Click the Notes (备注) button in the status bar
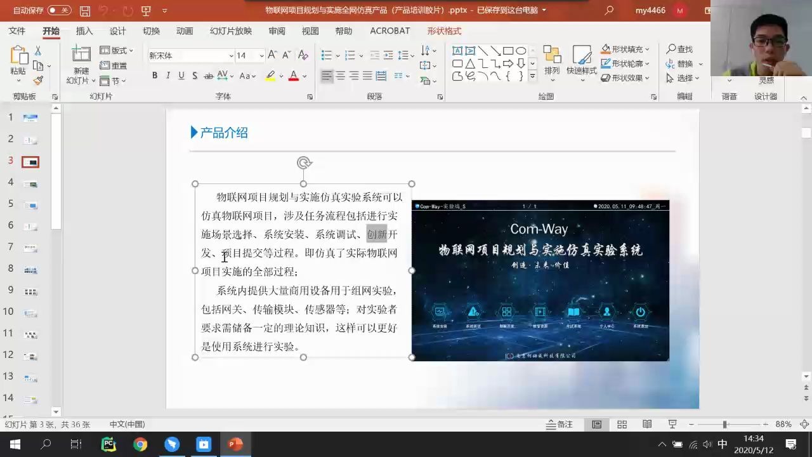Image resolution: width=812 pixels, height=457 pixels. tap(560, 424)
